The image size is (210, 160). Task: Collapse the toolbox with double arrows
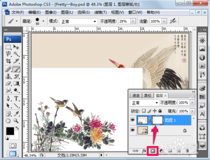pos(5,30)
